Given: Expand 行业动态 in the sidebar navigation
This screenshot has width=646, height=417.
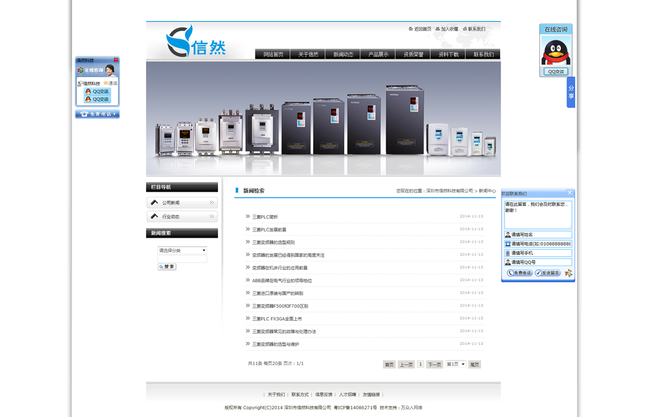Looking at the screenshot, I should 182,217.
